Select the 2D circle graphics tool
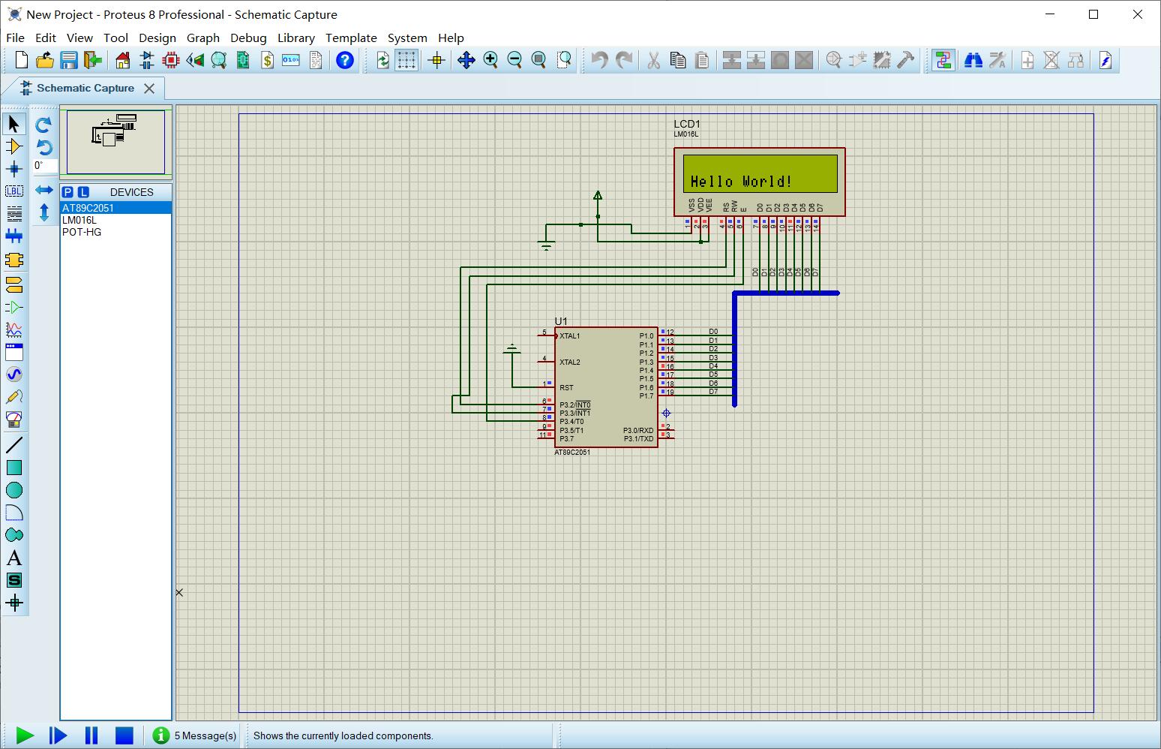1161x749 pixels. pyautogui.click(x=14, y=490)
